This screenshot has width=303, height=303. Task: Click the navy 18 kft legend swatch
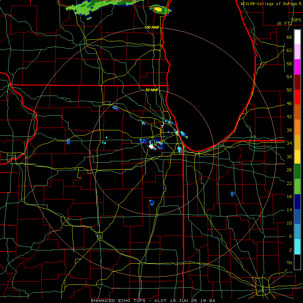[297, 202]
